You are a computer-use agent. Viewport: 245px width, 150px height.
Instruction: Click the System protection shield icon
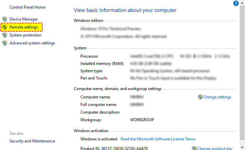[x=5, y=35]
